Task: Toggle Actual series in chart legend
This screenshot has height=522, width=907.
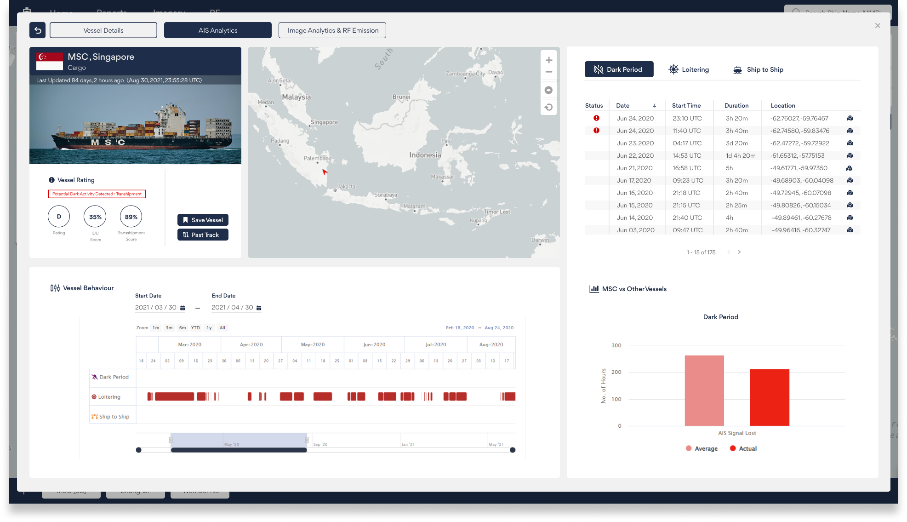Action: (743, 449)
